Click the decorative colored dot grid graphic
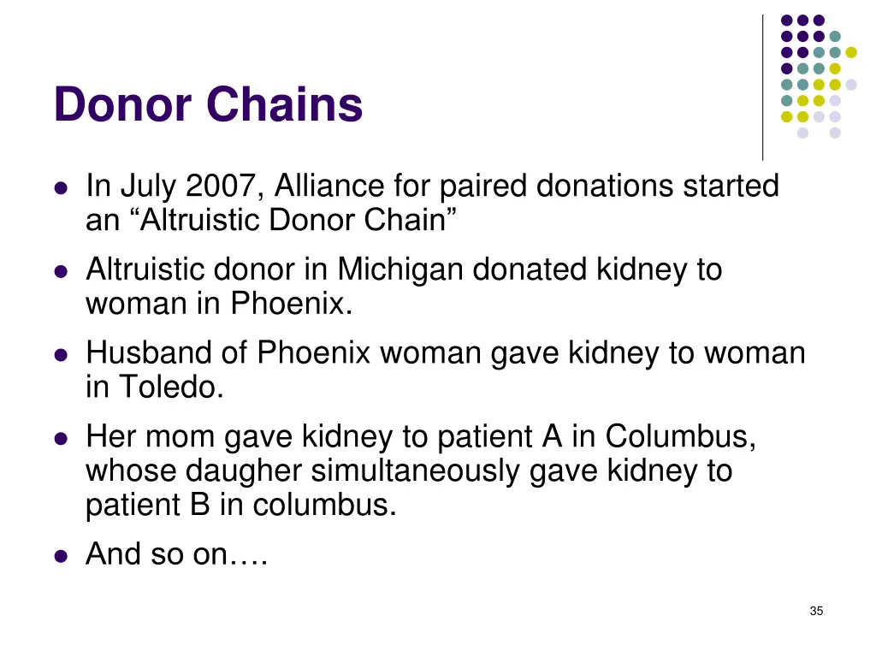 click(817, 76)
